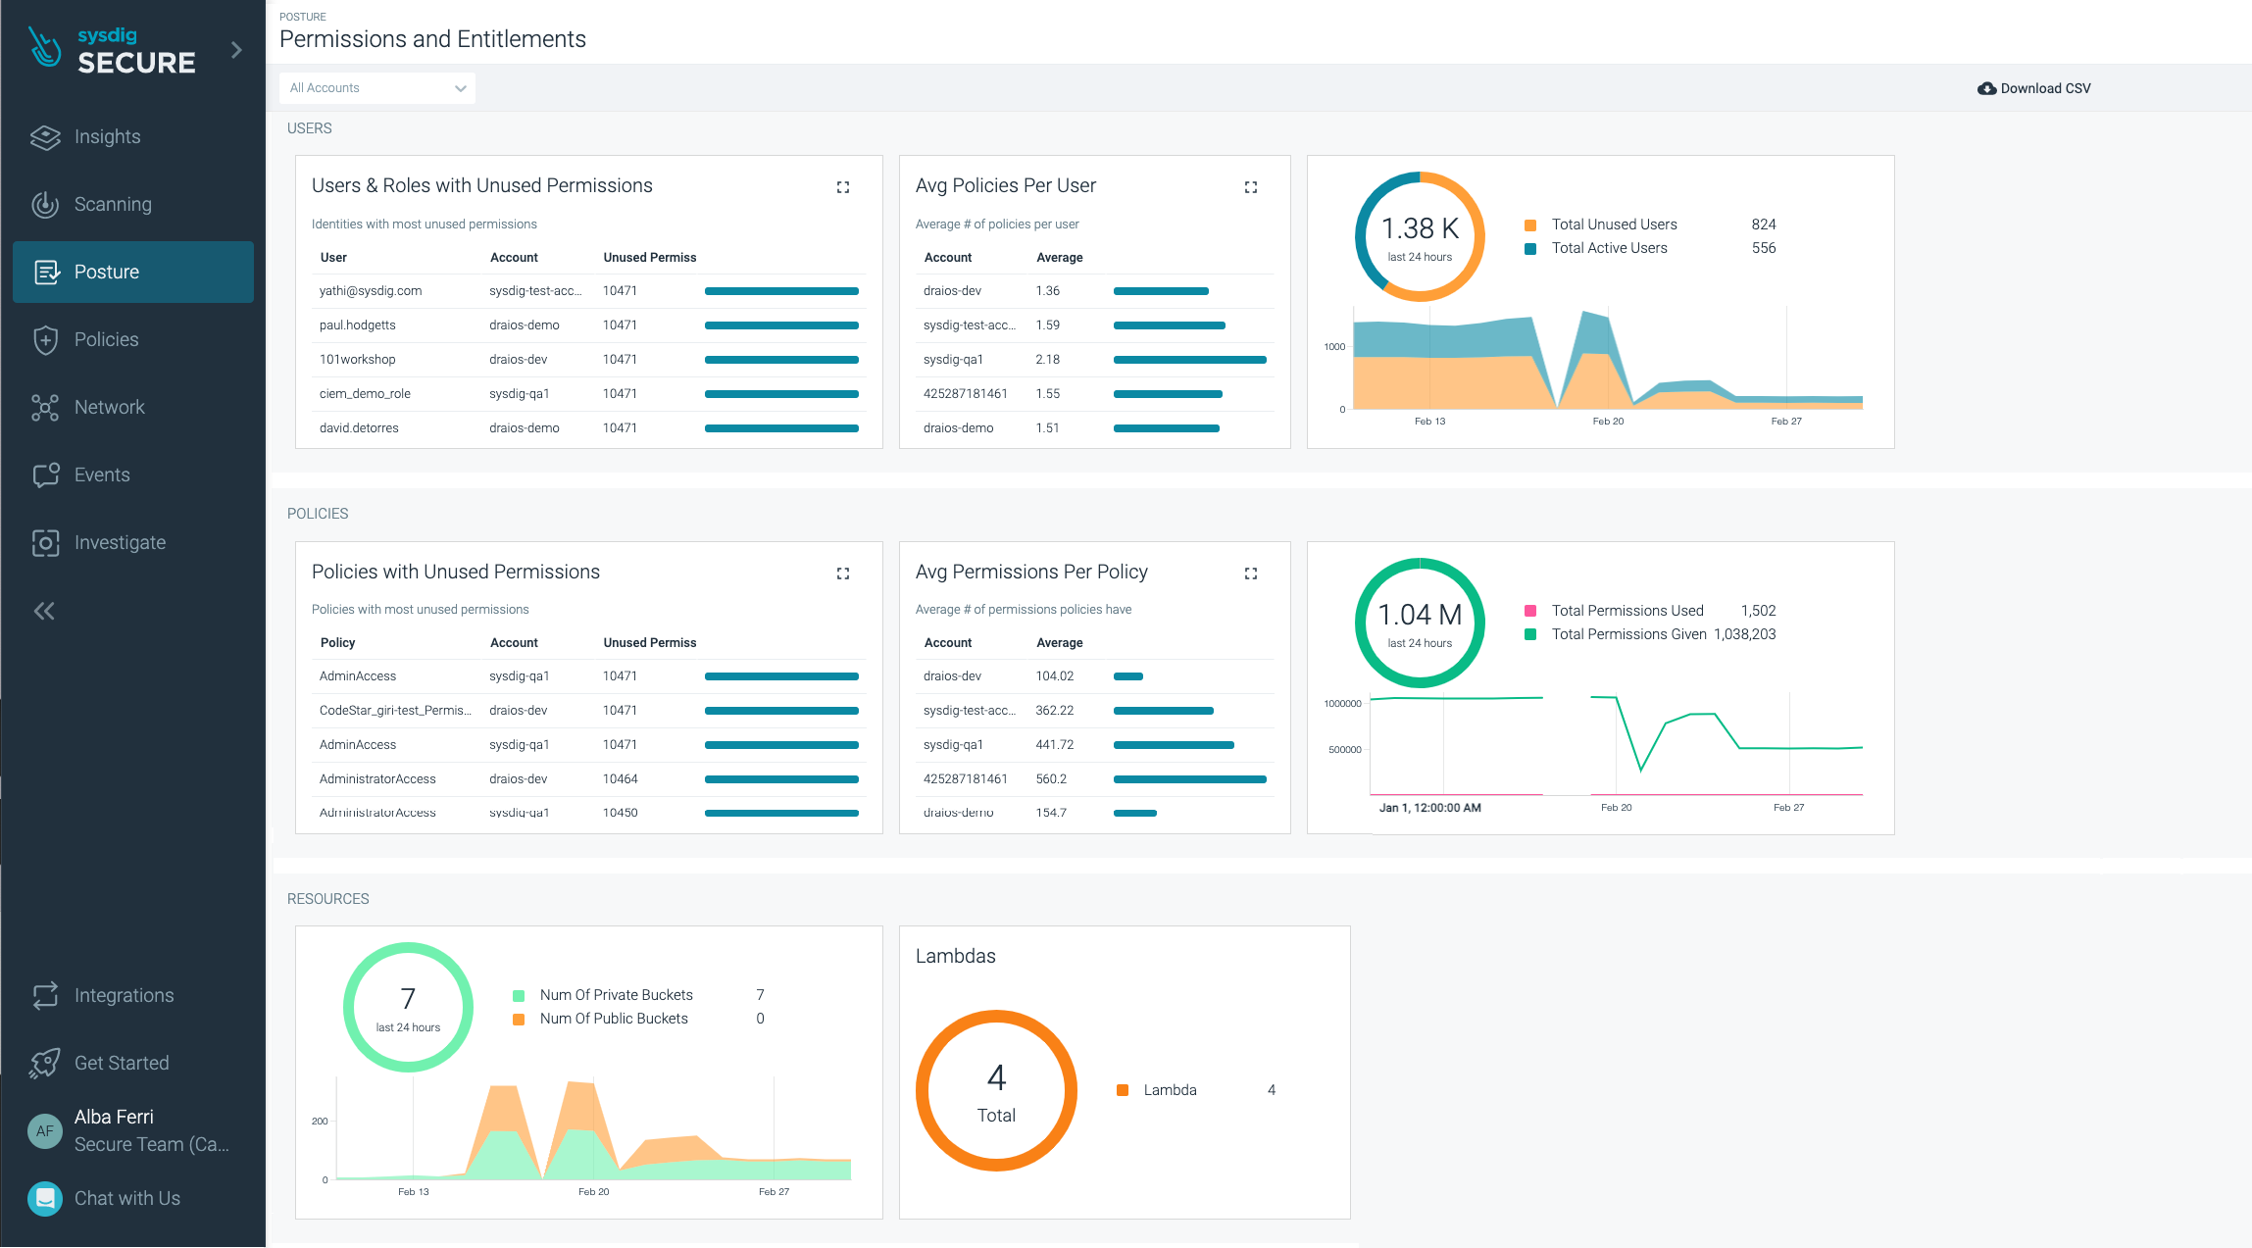This screenshot has height=1248, width=2252.
Task: Click the Lambdas total donut chart
Action: (x=996, y=1090)
